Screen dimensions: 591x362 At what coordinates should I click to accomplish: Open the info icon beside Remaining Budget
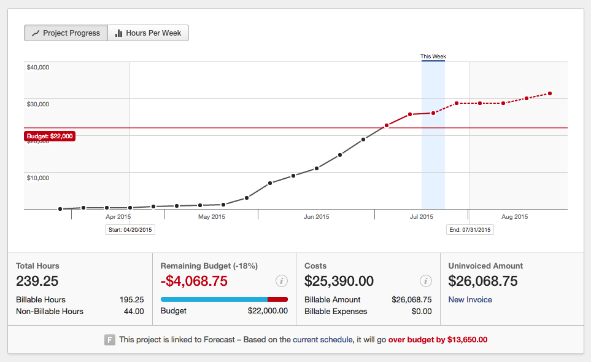coord(282,281)
